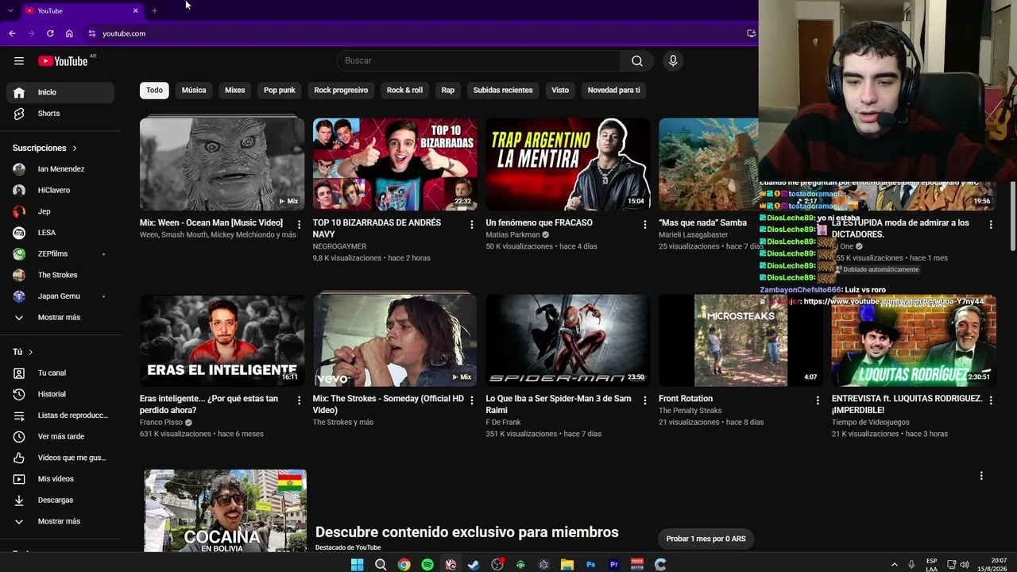Screen dimensions: 1017x572
Task: Open Spotify from the taskbar
Action: click(x=427, y=565)
